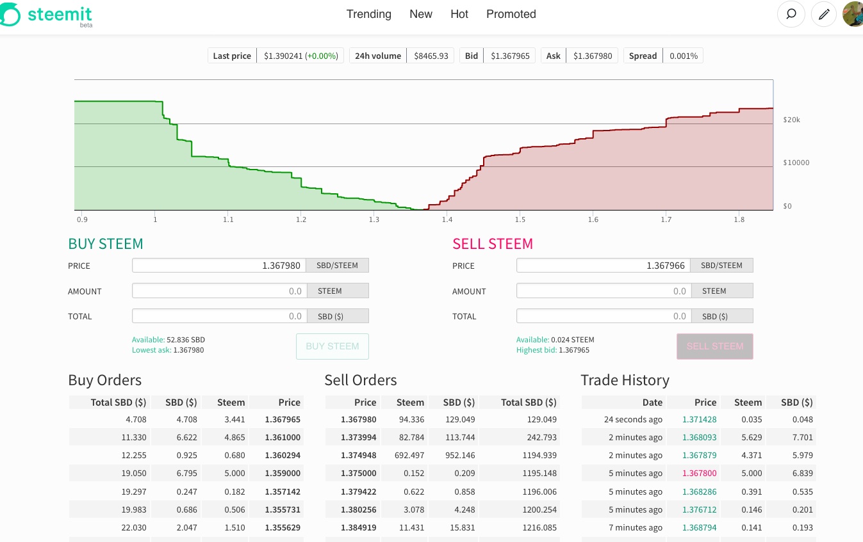Image resolution: width=863 pixels, height=542 pixels.
Task: Open the search magnifier icon
Action: coord(791,14)
